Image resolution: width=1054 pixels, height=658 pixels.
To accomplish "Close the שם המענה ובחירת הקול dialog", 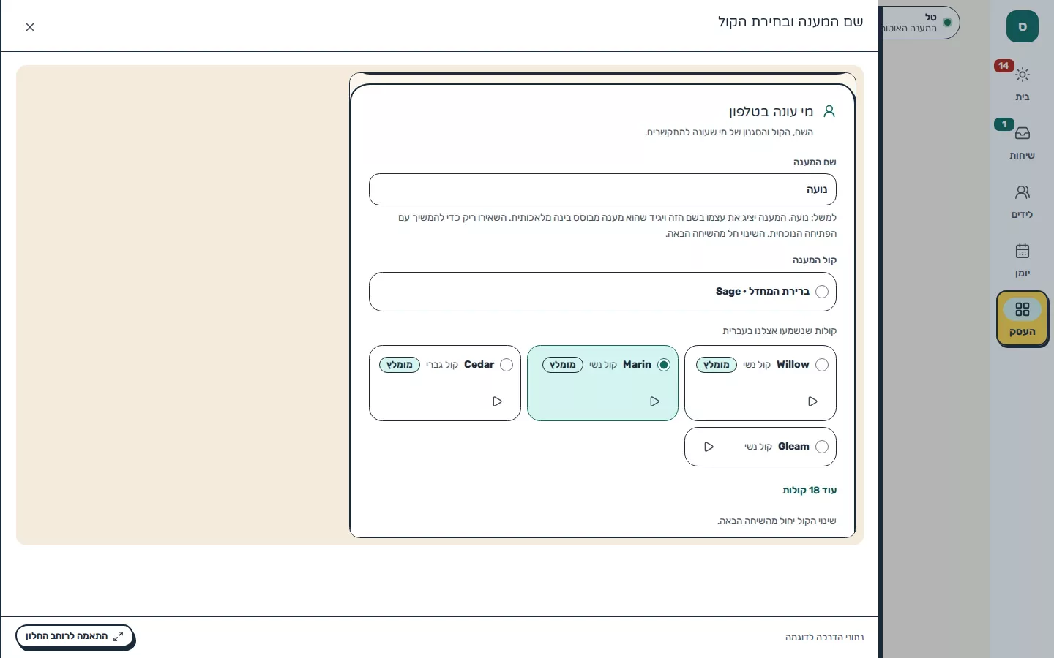I will (30, 27).
